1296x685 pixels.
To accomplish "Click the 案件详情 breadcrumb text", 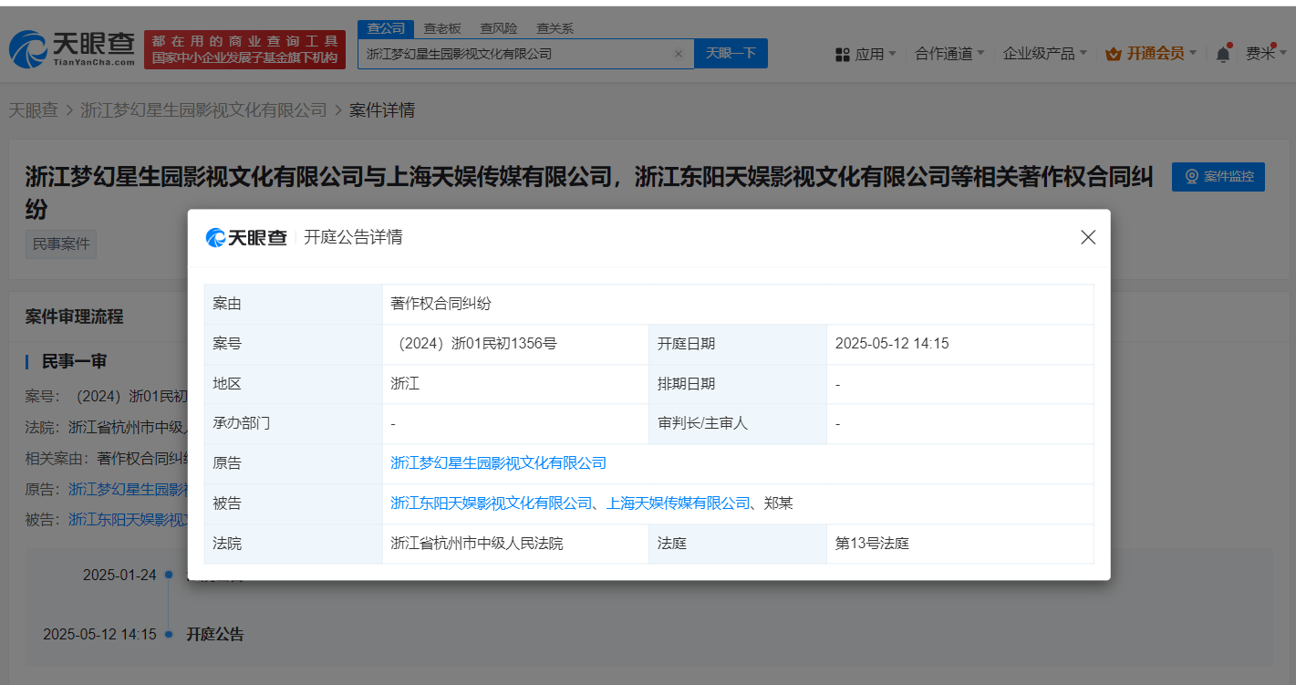I will [382, 110].
